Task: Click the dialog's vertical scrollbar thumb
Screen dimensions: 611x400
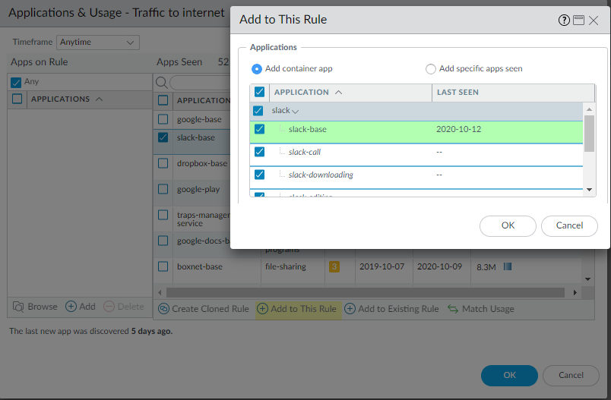Action: [x=589, y=134]
